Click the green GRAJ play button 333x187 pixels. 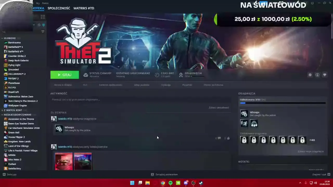click(65, 75)
